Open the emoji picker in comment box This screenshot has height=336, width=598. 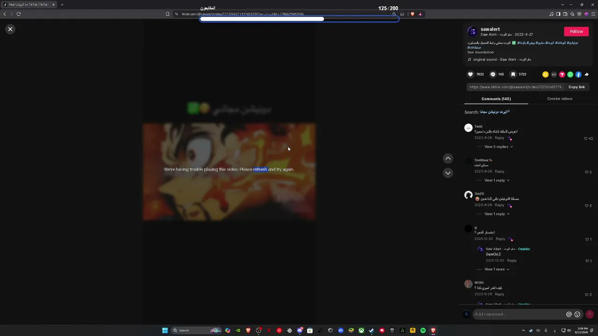pyautogui.click(x=577, y=315)
